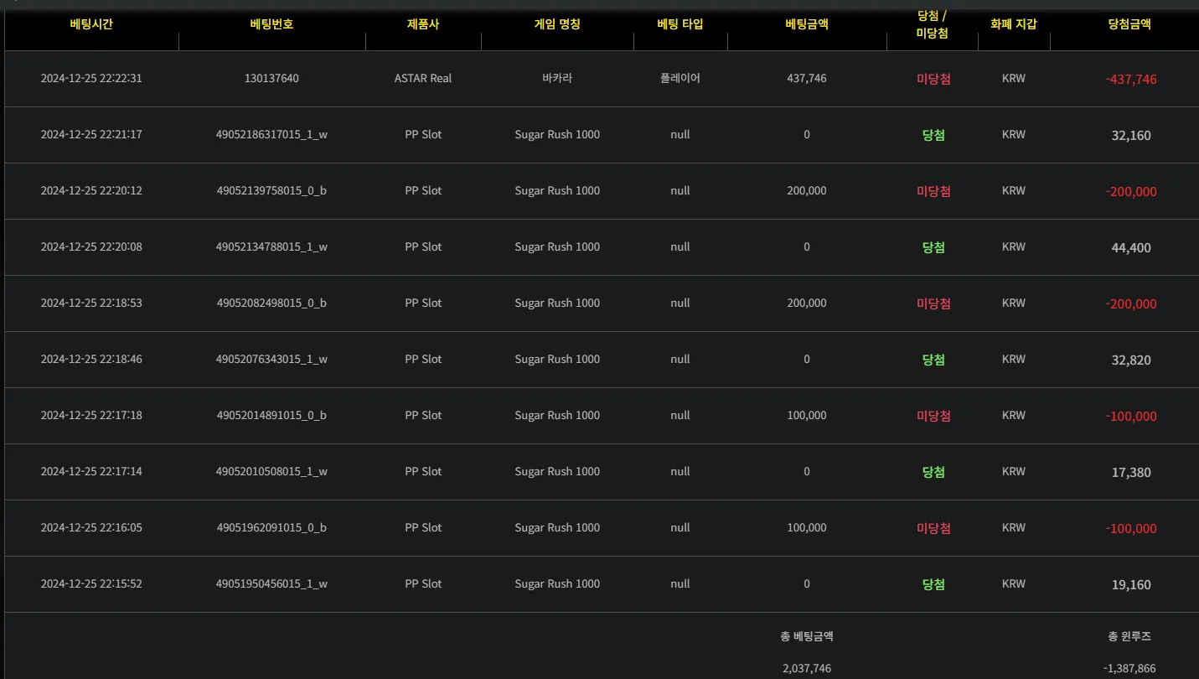Select Sugar Rush 1000 in the 22:21:17 row
This screenshot has width=1199, height=679.
557,134
